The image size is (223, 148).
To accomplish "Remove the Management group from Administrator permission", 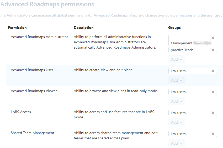I will pos(213,38).
